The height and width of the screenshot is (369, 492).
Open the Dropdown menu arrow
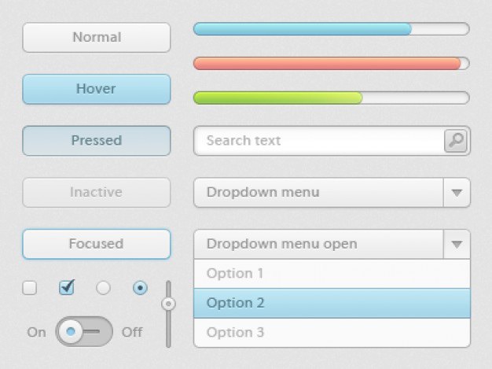coord(457,193)
